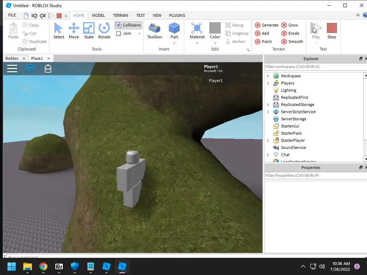
Task: Expand StarterPlayer in Explorer
Action: [x=268, y=140]
